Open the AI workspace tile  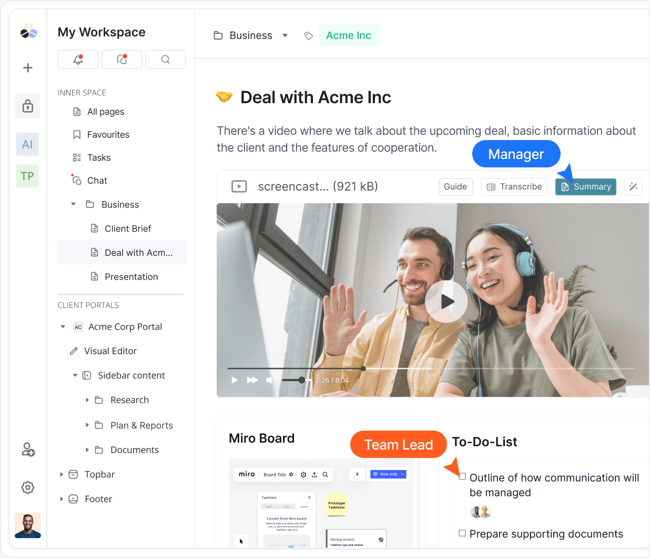27,144
